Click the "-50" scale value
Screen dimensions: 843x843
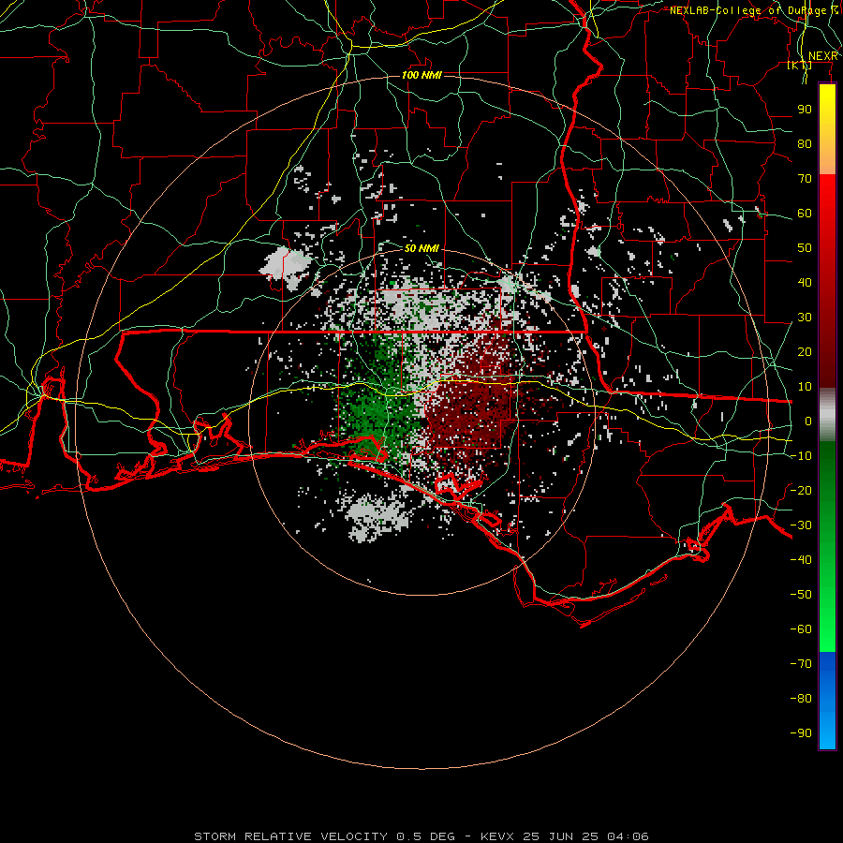[801, 595]
